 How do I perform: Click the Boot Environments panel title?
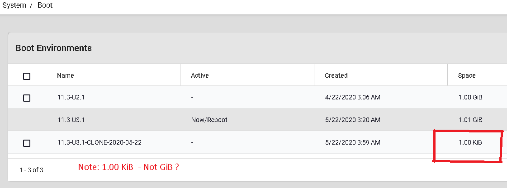pyautogui.click(x=54, y=48)
